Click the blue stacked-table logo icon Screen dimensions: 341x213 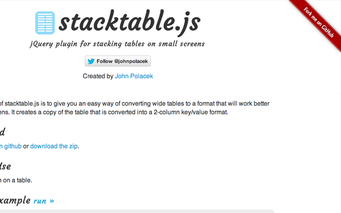45,23
